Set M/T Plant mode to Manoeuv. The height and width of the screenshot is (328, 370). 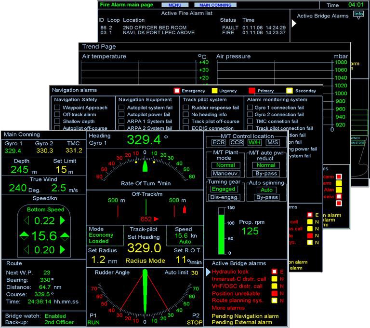(226, 174)
